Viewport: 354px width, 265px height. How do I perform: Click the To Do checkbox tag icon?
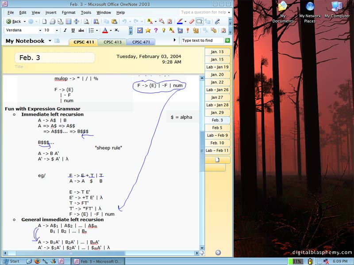140,30
